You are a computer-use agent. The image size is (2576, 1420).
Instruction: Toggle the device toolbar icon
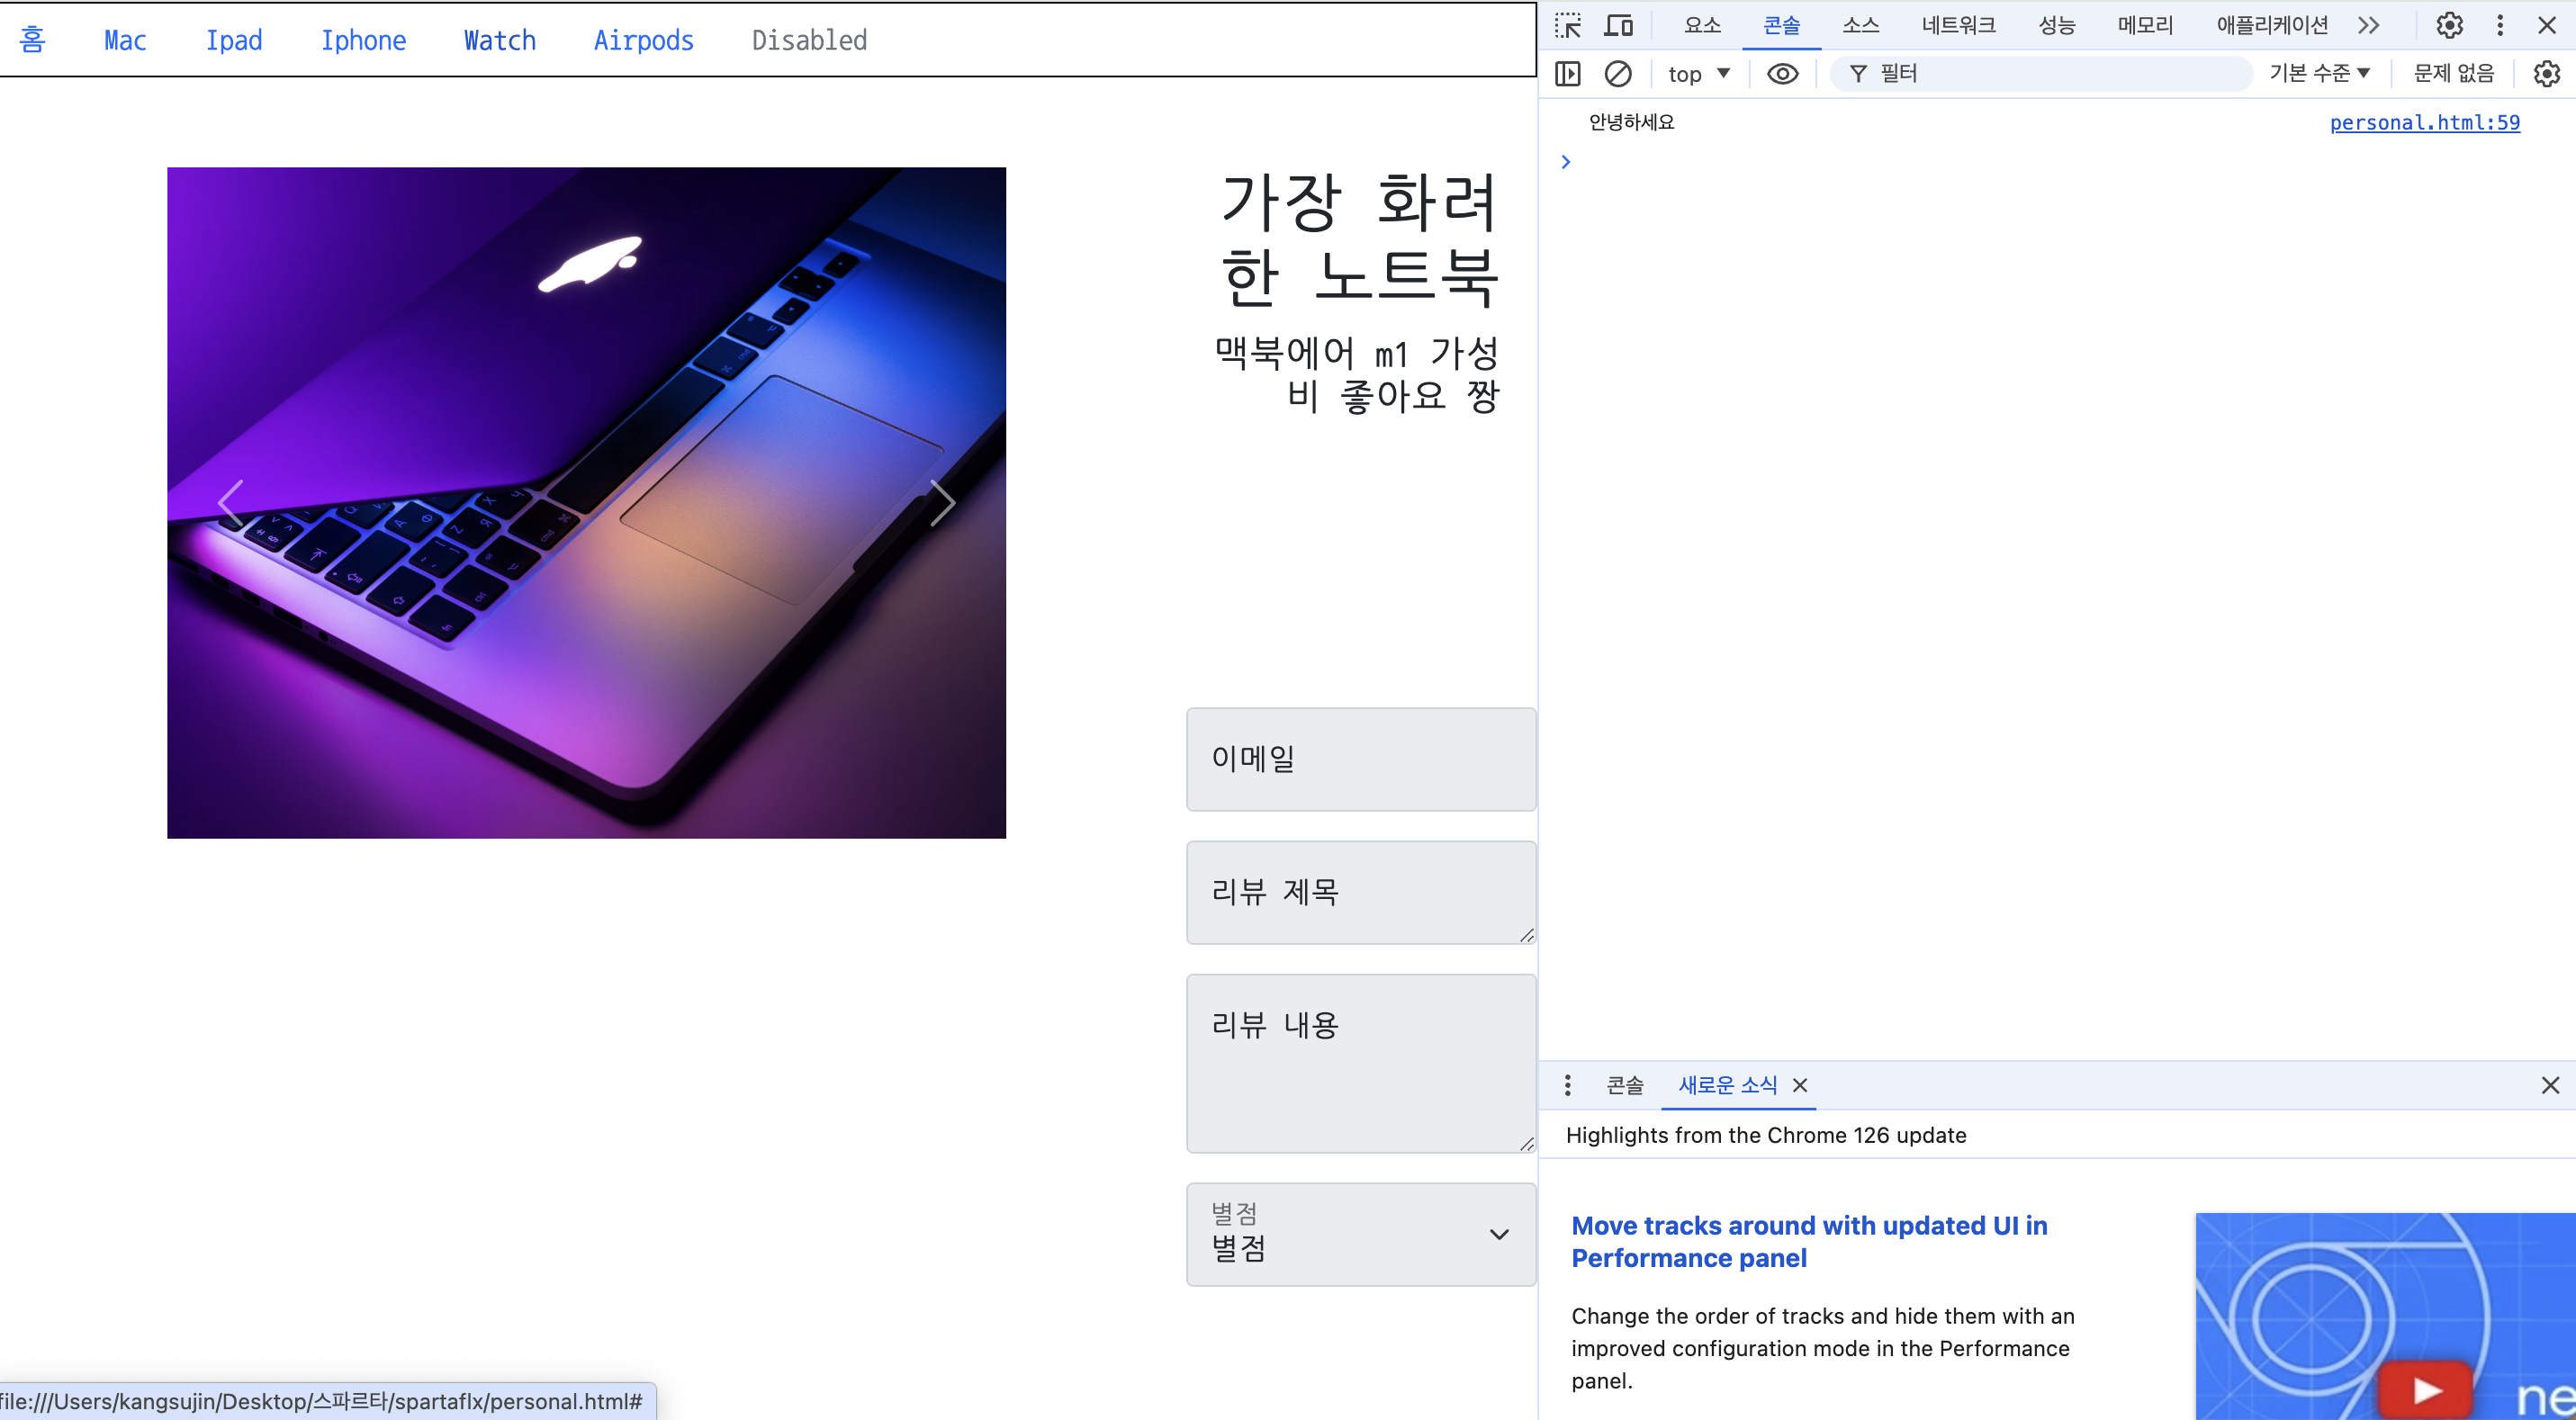[x=1618, y=25]
